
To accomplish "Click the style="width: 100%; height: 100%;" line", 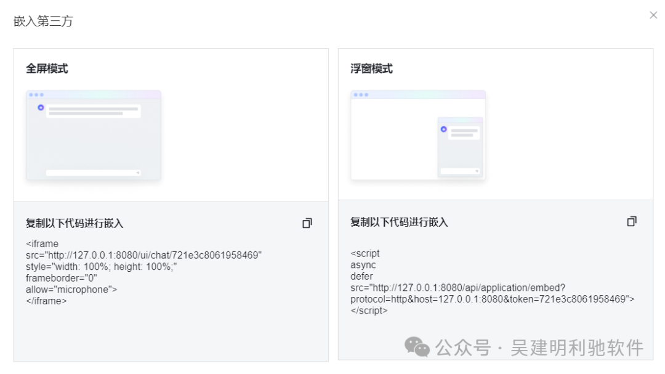I will tap(102, 267).
